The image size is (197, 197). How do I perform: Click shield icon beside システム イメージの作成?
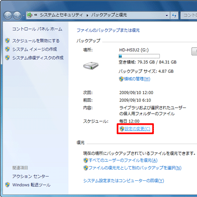(7, 49)
